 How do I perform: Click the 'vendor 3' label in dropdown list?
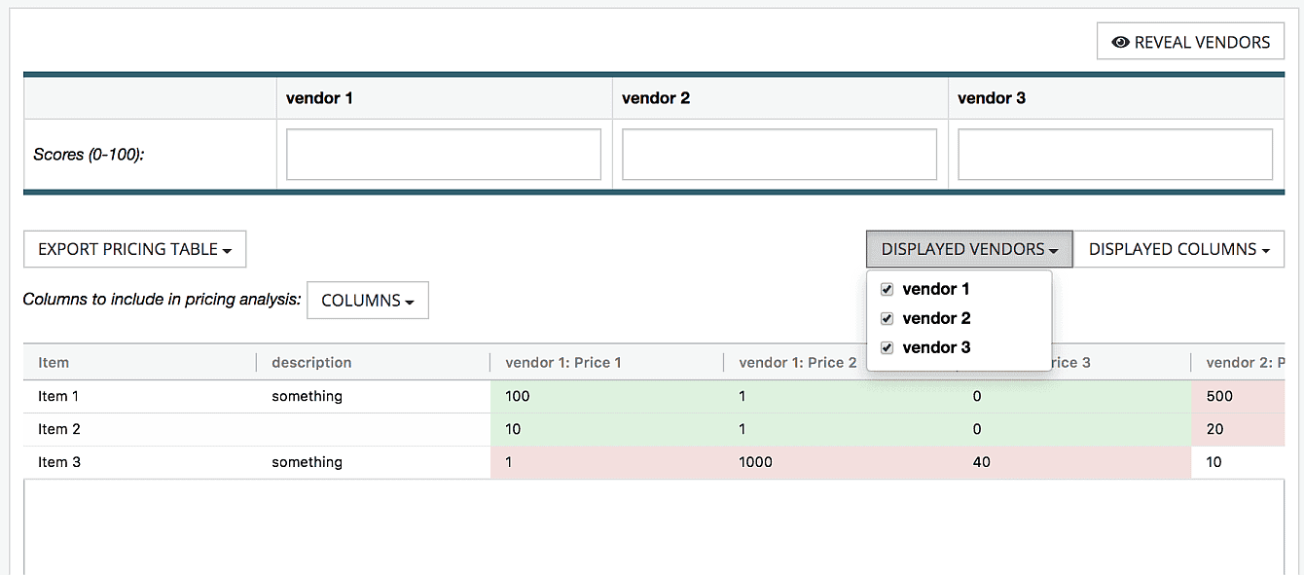pos(936,347)
